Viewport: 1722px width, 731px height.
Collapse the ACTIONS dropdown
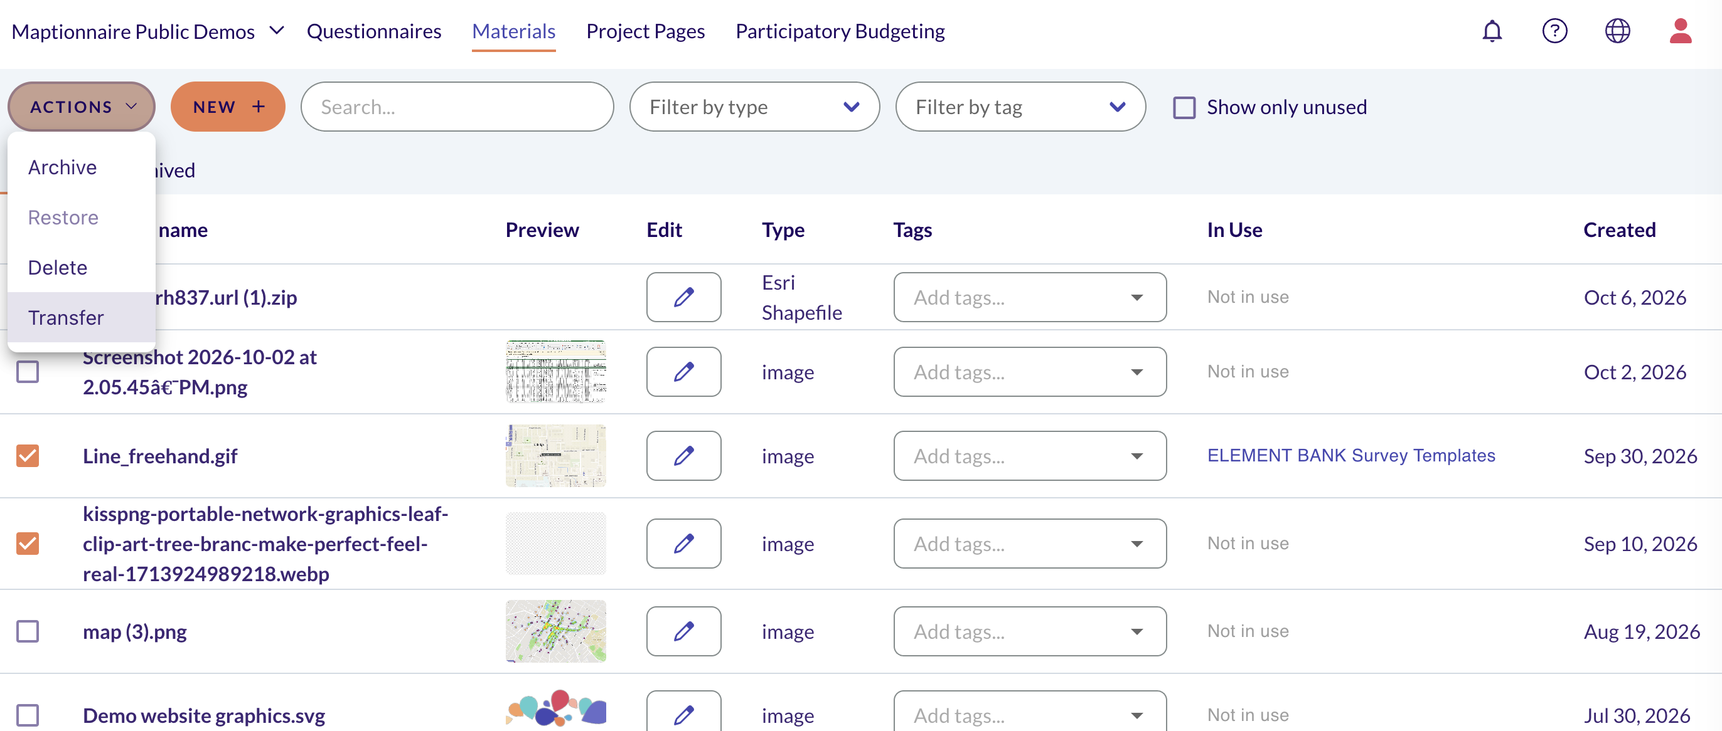coord(82,107)
